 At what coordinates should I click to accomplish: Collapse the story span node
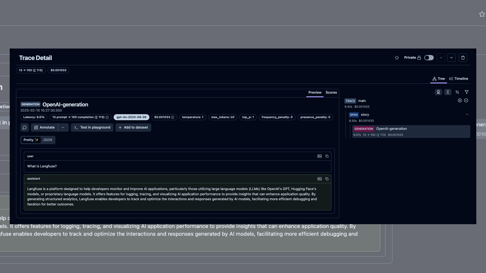pyautogui.click(x=467, y=114)
